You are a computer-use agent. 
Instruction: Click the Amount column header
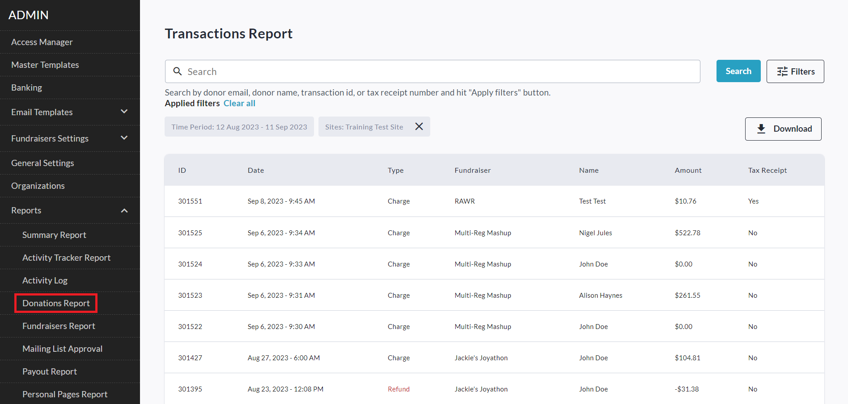tap(688, 171)
